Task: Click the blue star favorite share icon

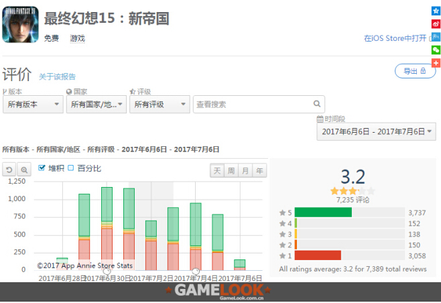Action: [x=436, y=11]
